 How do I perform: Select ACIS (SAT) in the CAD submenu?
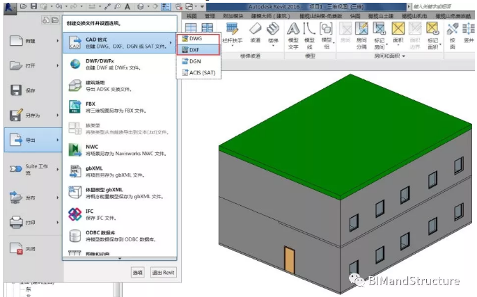198,72
